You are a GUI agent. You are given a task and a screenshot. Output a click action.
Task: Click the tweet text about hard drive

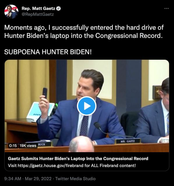tap(84, 31)
